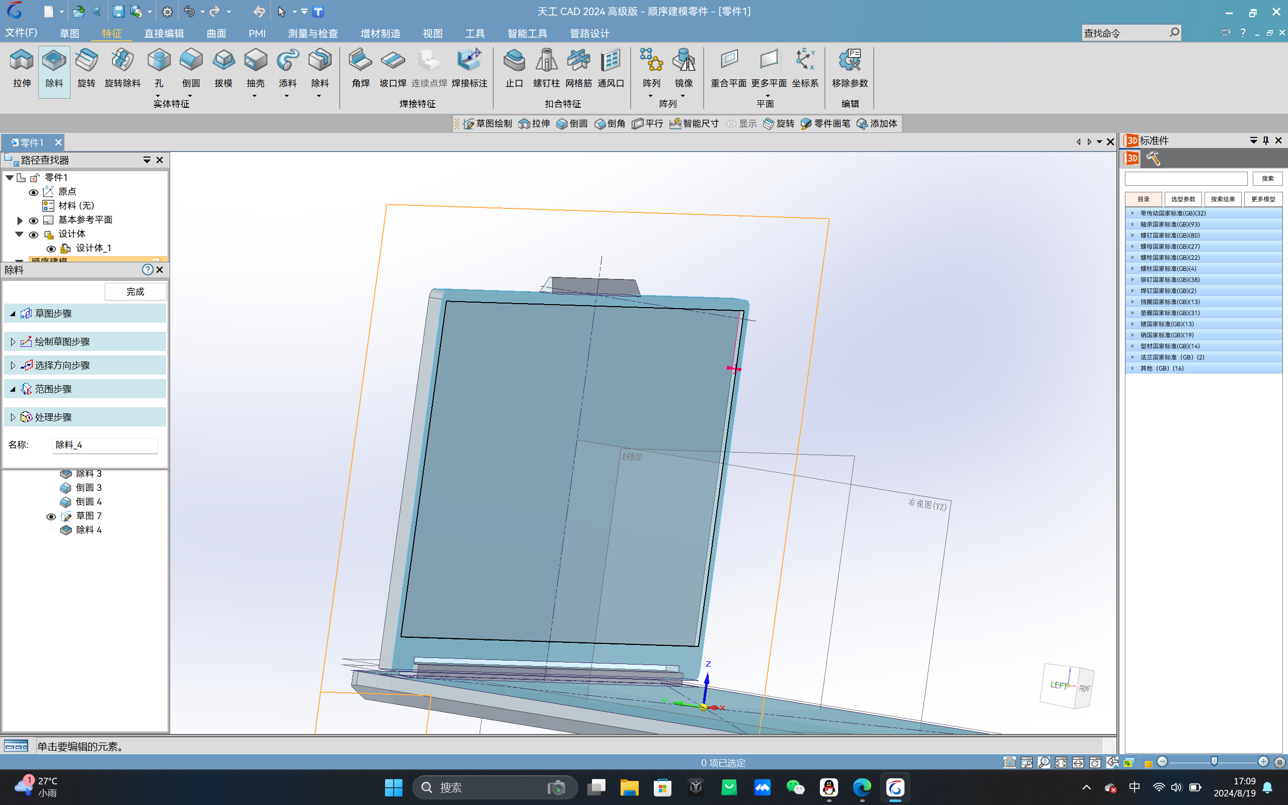Select the 拔模 draft tool

pos(223,68)
